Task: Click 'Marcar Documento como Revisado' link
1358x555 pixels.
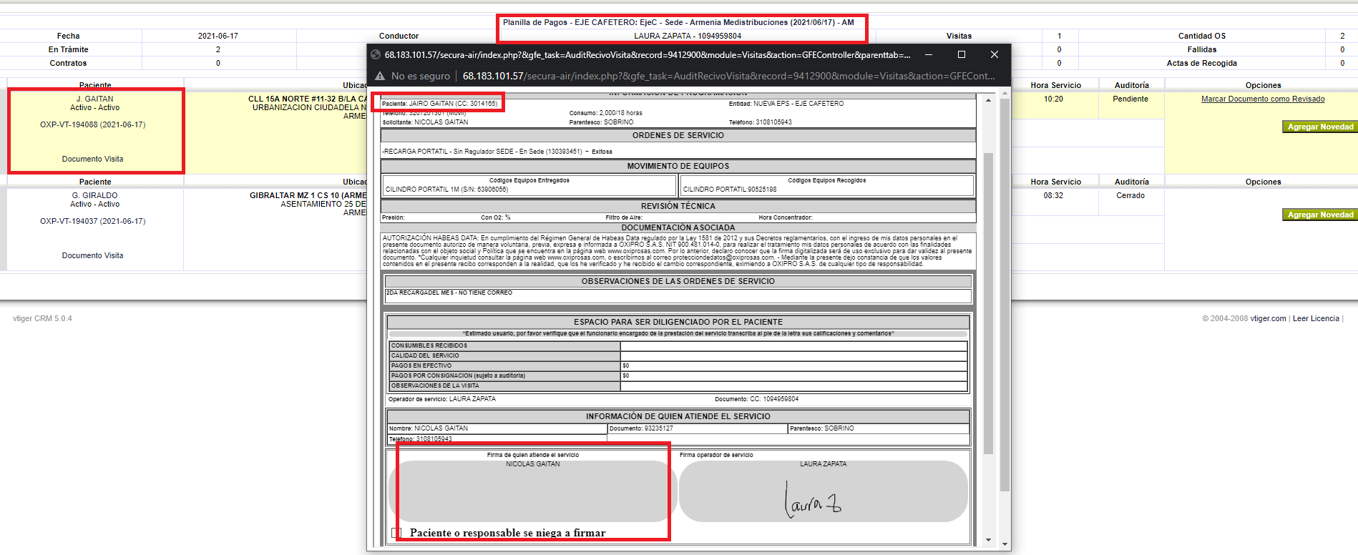Action: tap(1263, 99)
